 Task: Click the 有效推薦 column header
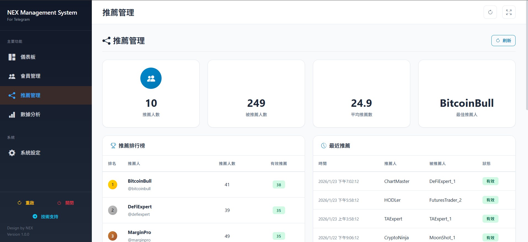pyautogui.click(x=278, y=164)
